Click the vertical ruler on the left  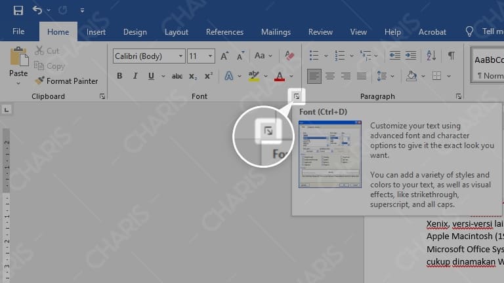(7, 205)
